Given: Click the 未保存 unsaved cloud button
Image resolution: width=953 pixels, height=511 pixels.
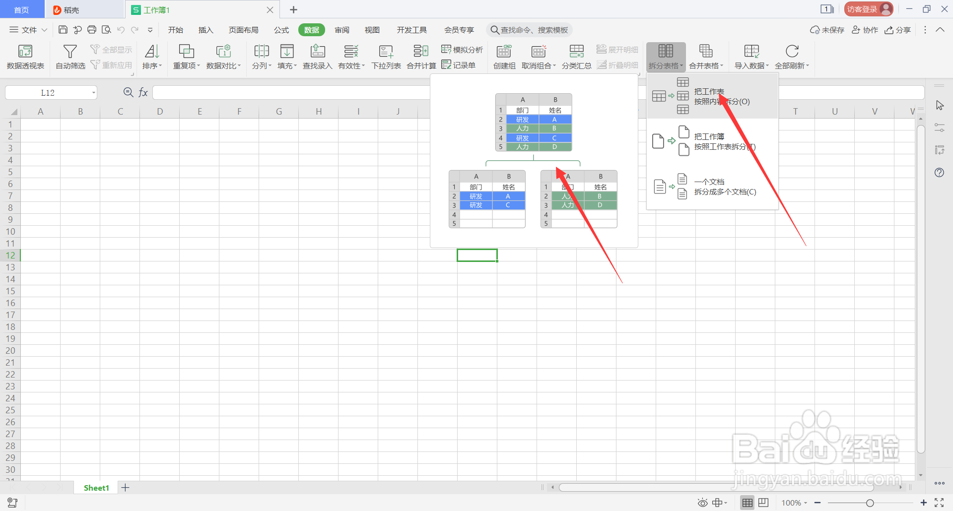Looking at the screenshot, I should point(827,30).
